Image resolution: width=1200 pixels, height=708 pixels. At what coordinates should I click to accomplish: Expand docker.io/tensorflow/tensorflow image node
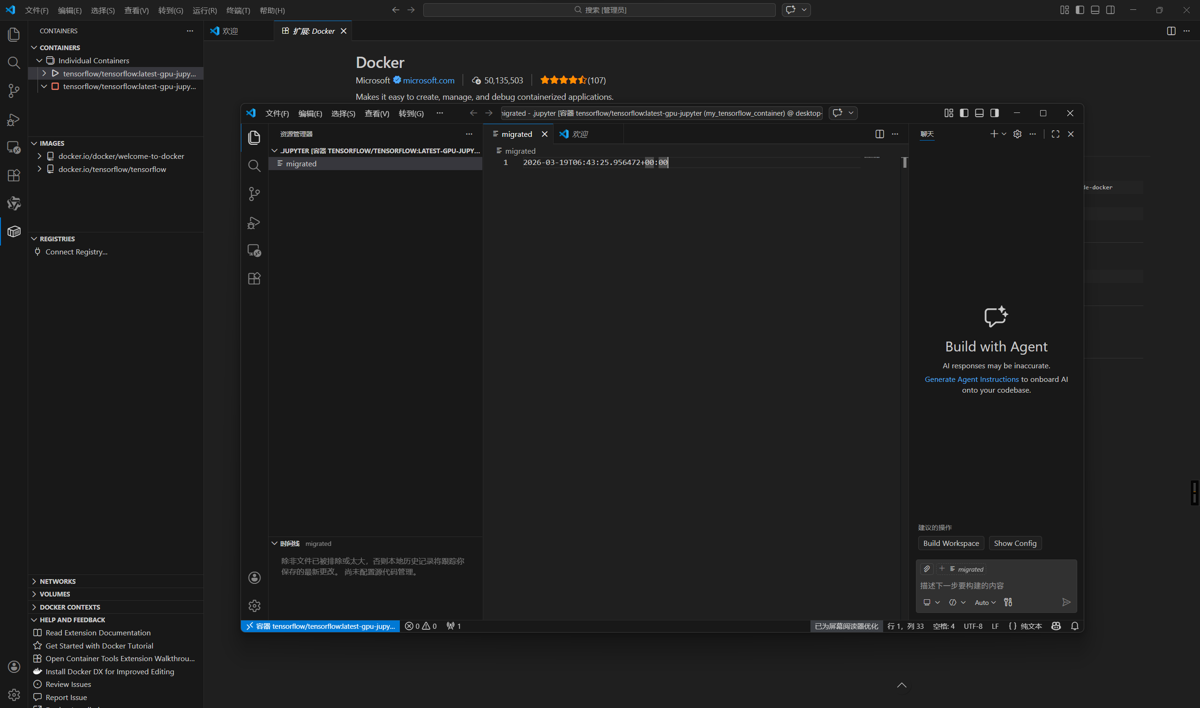(39, 169)
